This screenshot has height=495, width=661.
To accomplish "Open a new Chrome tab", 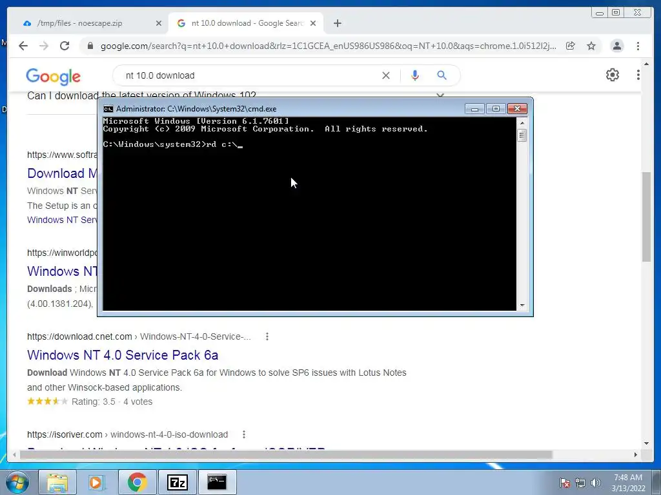I will click(x=337, y=23).
